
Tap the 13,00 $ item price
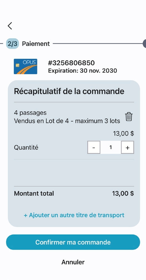click(124, 134)
